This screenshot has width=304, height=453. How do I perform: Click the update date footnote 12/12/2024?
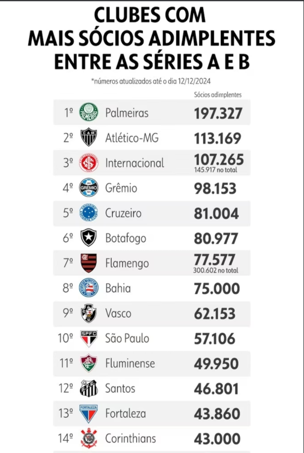(x=151, y=81)
